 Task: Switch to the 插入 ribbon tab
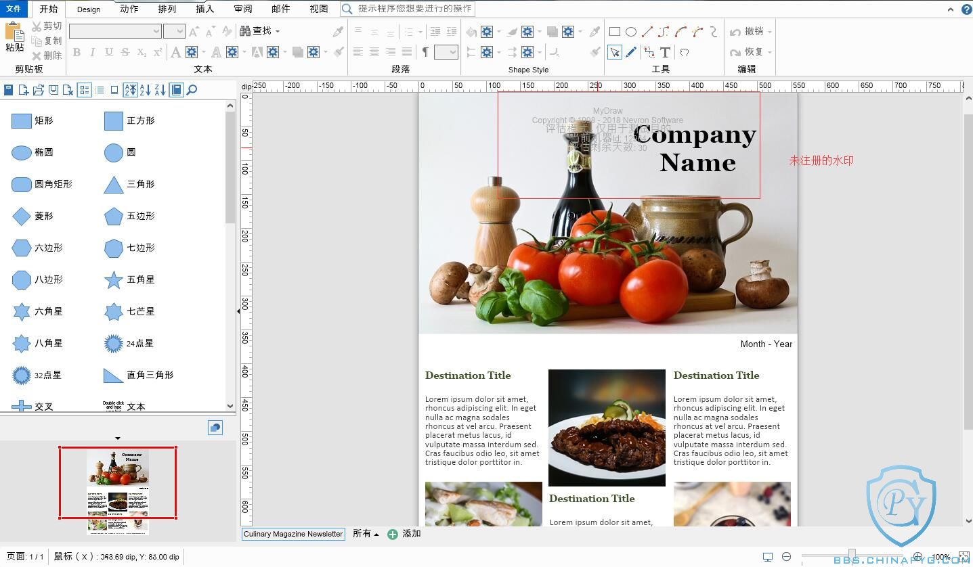[205, 9]
